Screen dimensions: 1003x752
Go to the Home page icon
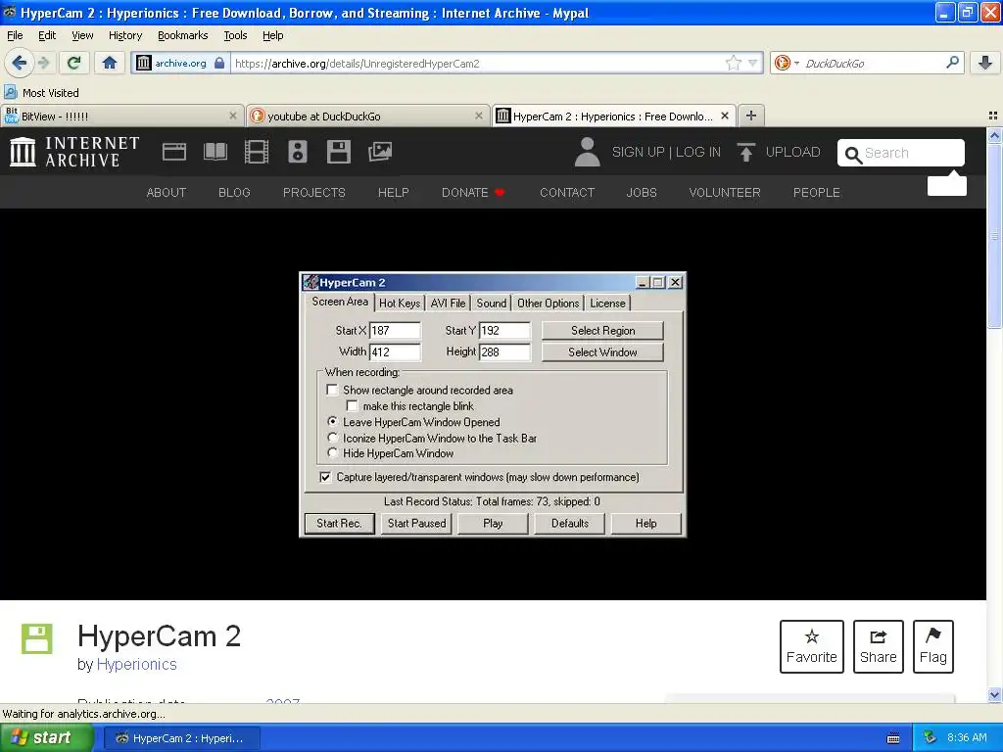[x=110, y=63]
